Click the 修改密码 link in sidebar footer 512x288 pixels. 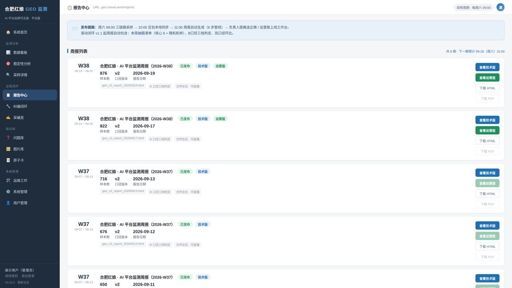[x=11, y=276]
